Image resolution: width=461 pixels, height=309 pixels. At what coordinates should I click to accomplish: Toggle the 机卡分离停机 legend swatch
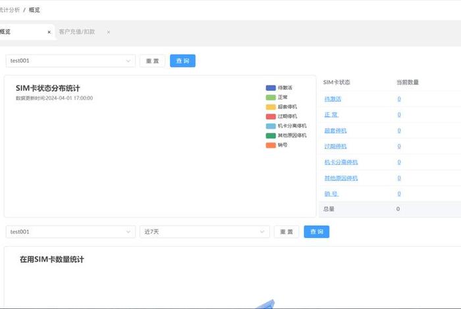271,126
